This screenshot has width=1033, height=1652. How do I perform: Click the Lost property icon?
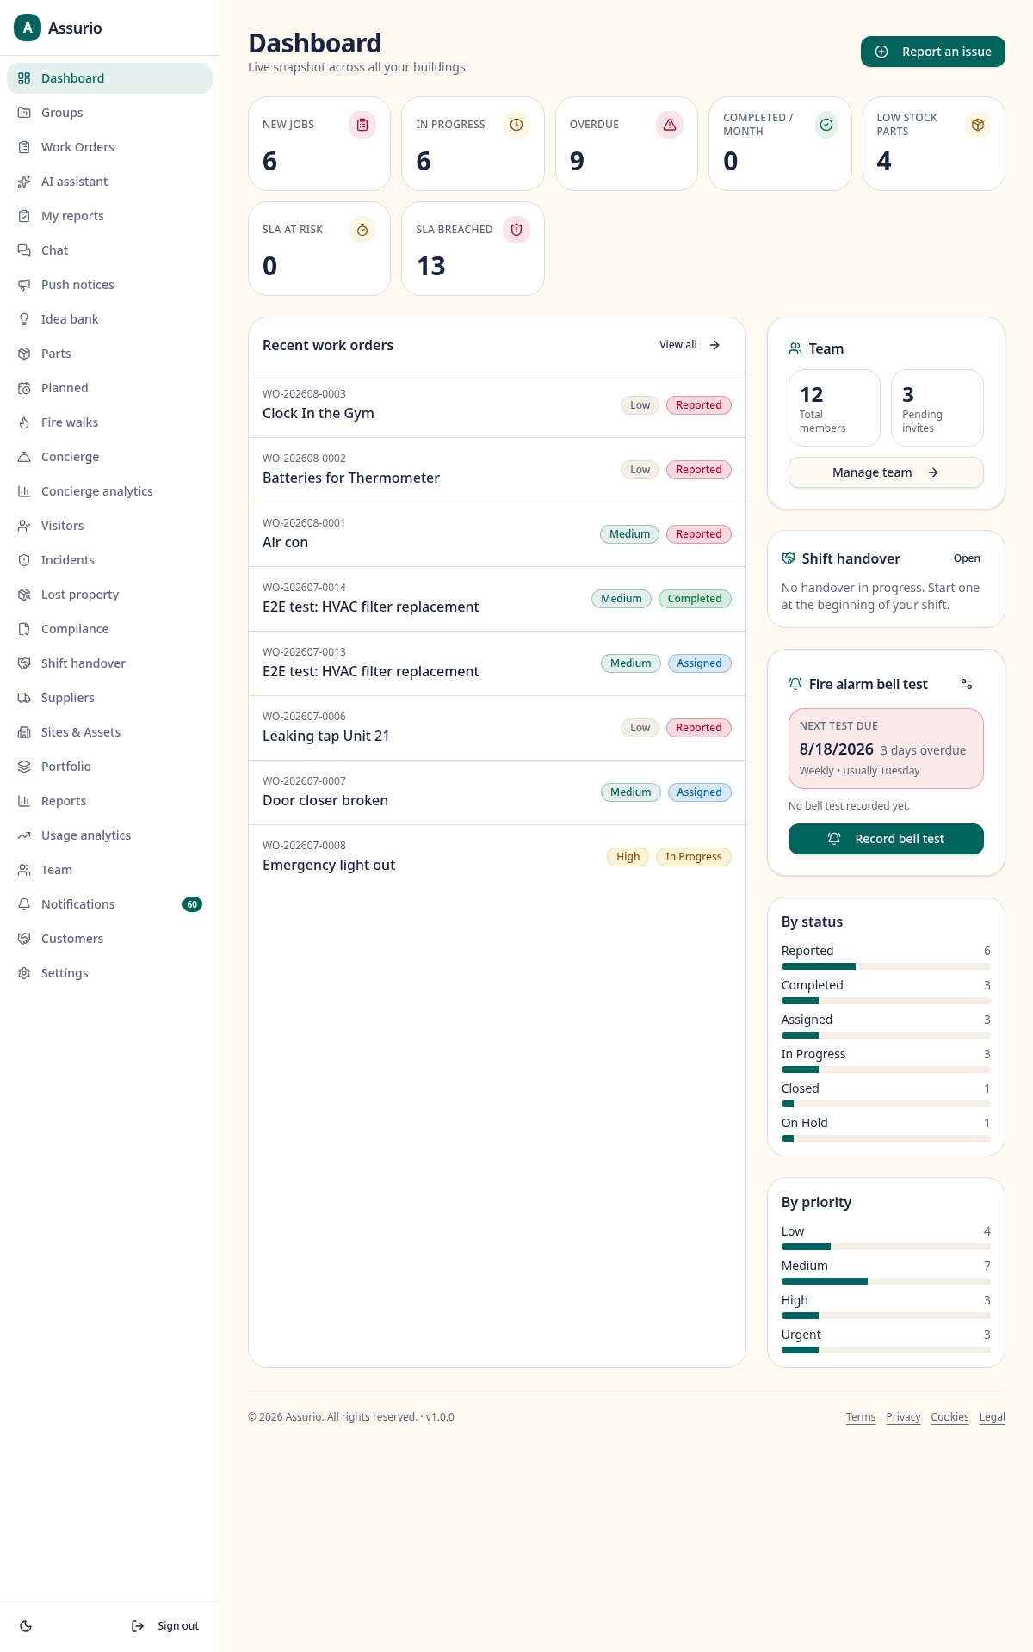24,595
